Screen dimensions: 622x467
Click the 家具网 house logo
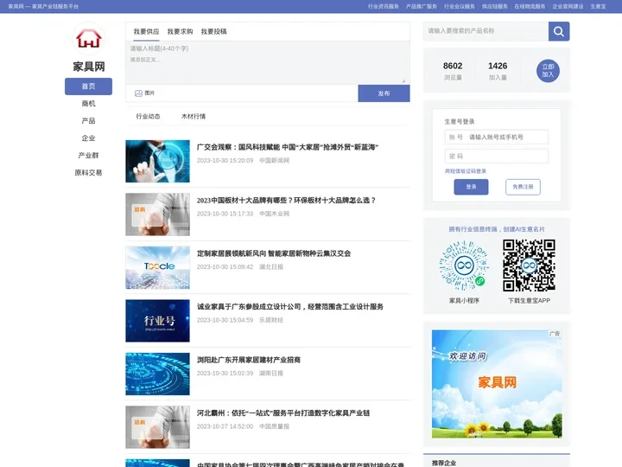89,39
